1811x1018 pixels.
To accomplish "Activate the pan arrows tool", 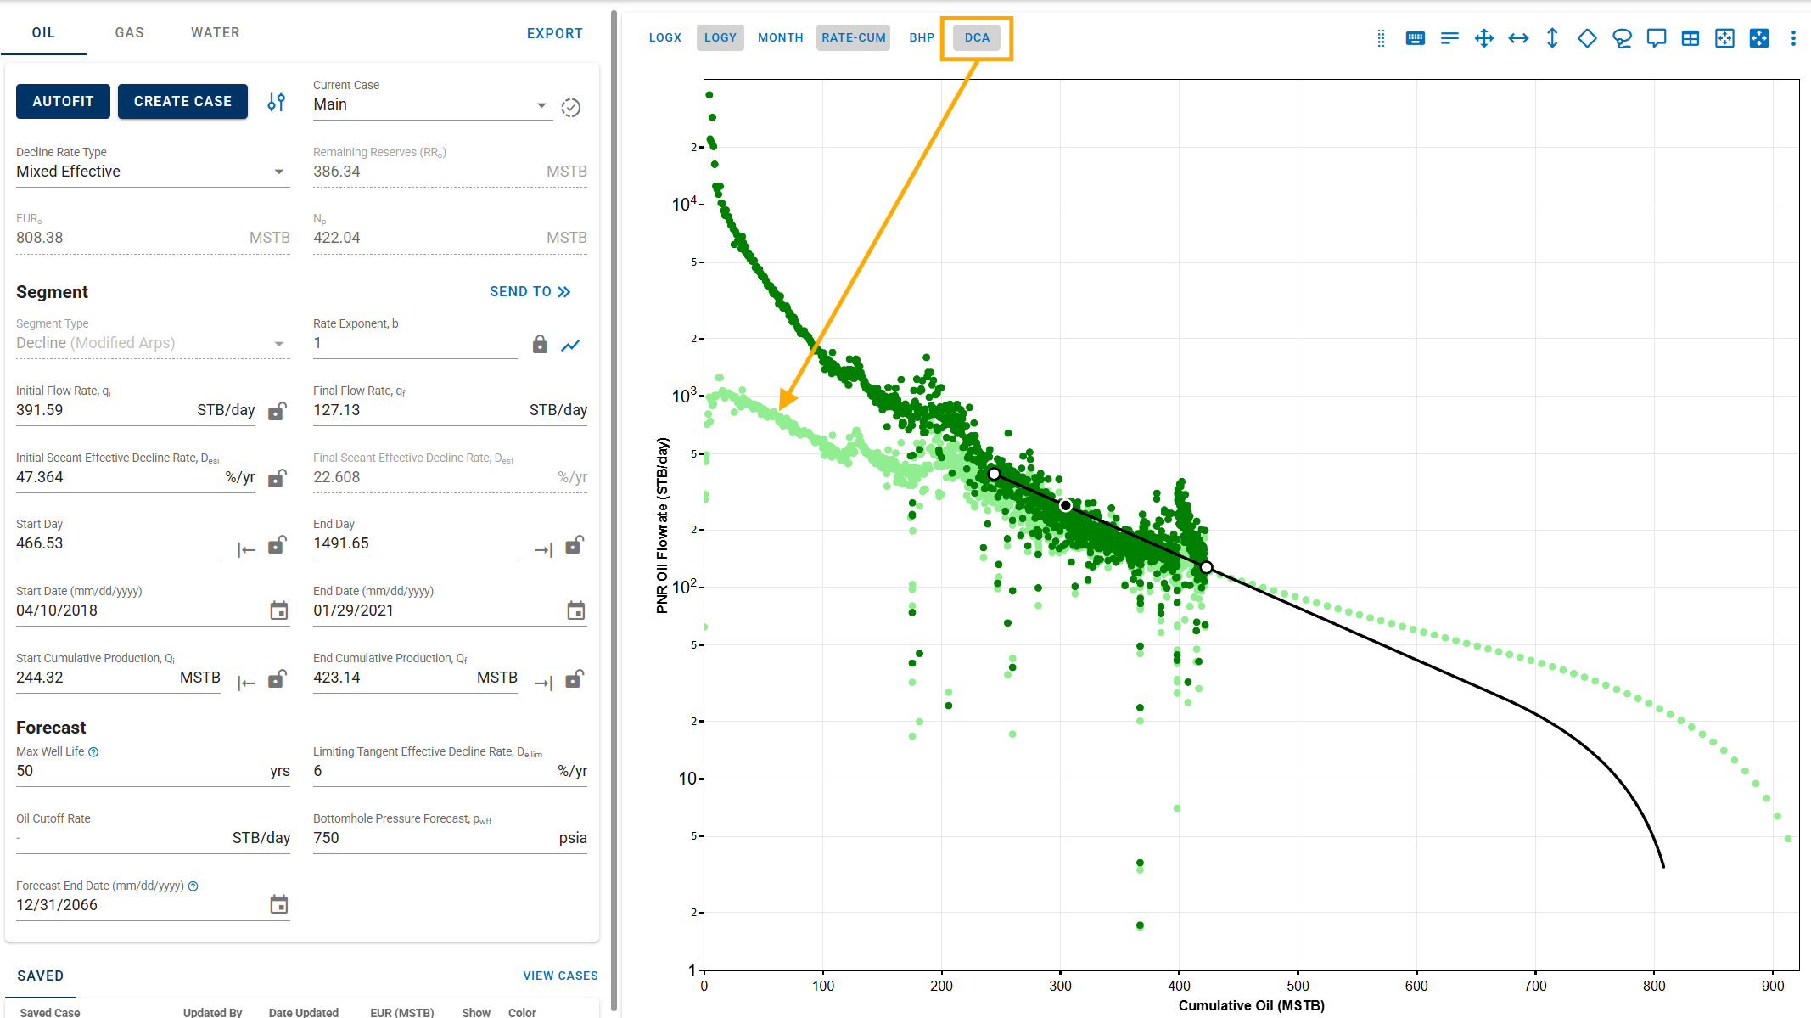I will click(1483, 38).
